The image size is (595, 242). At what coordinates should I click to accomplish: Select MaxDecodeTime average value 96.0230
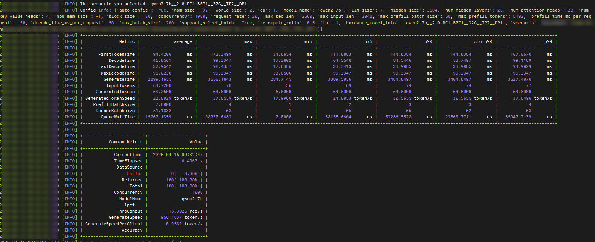pos(162,73)
